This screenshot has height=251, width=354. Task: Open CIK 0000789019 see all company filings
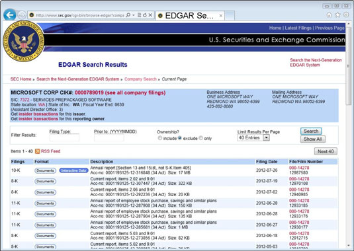point(120,92)
